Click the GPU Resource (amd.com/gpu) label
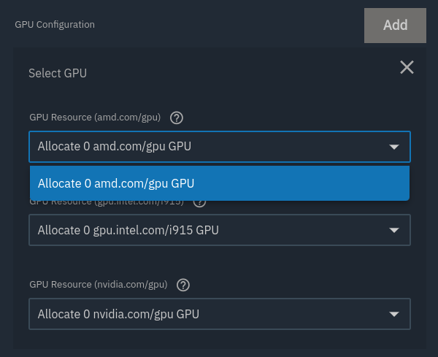438x357 pixels. click(95, 118)
